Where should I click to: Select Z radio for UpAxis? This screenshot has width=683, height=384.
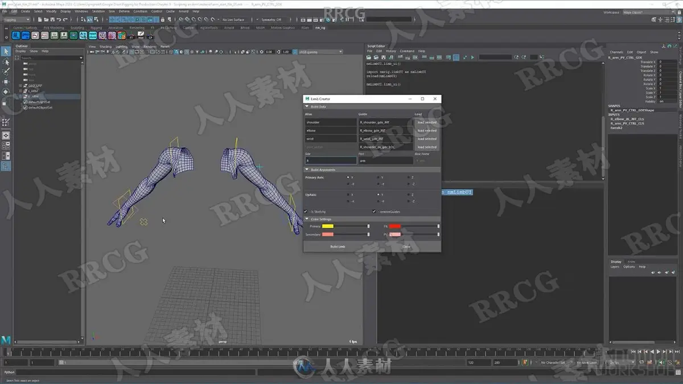coord(409,195)
